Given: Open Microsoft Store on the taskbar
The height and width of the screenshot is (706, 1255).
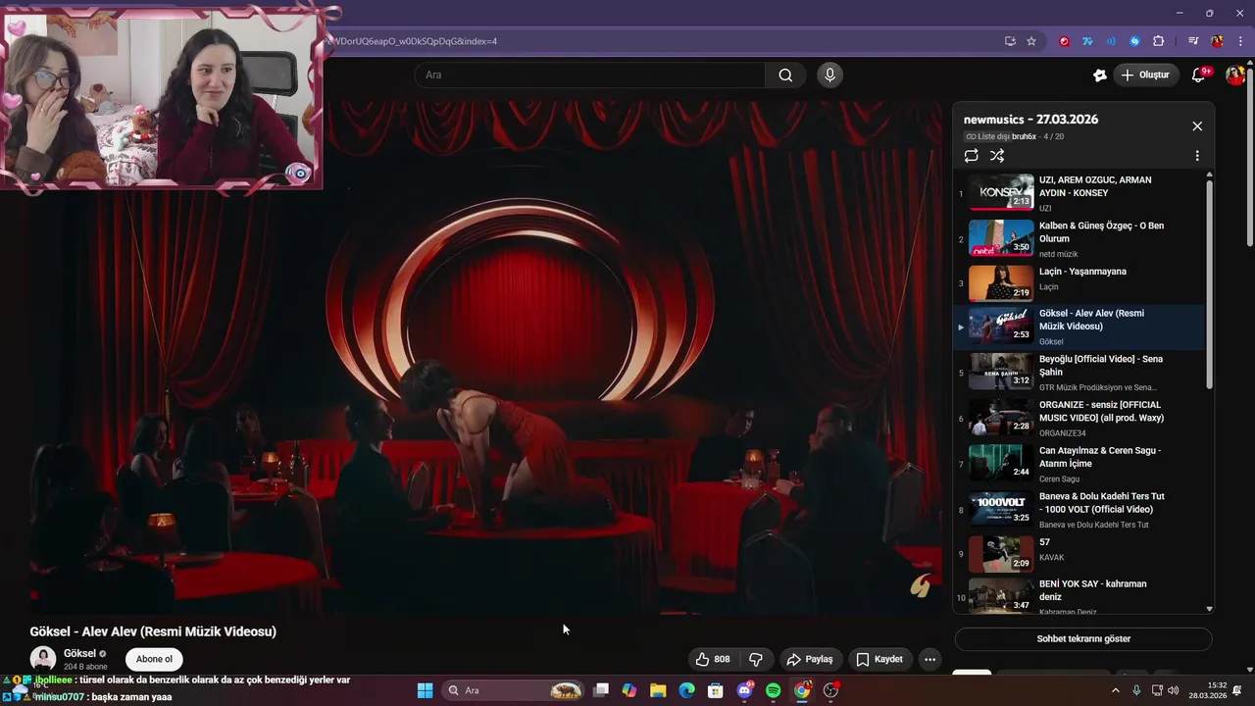Looking at the screenshot, I should coord(716,690).
